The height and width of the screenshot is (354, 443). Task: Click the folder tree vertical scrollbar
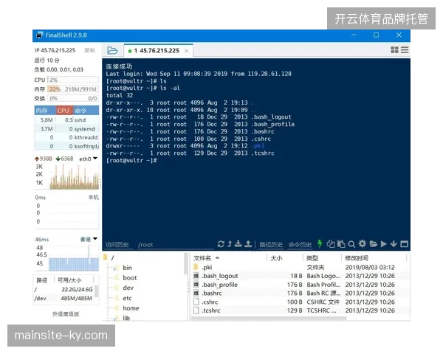tap(186, 264)
